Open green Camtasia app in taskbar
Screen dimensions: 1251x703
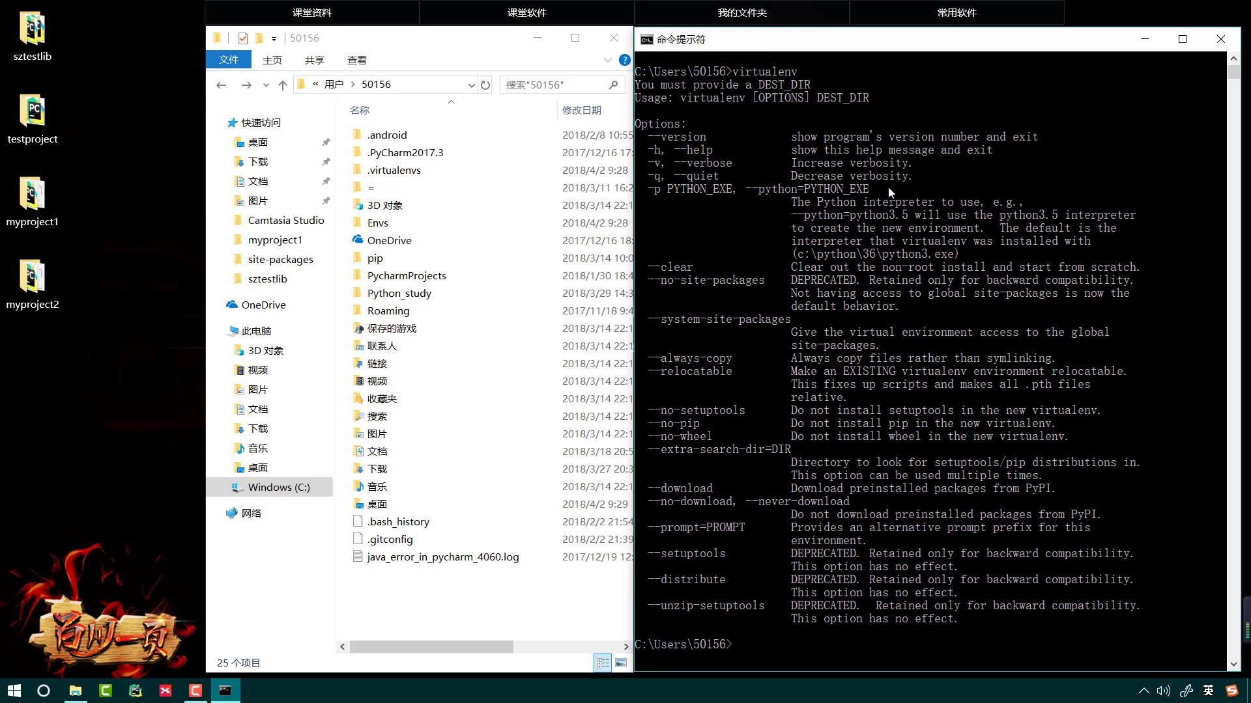(106, 691)
